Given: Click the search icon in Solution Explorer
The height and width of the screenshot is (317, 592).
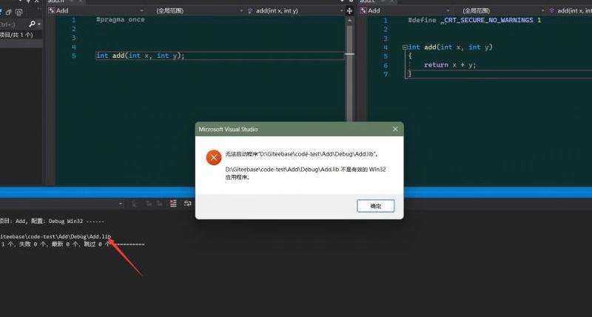Looking at the screenshot, I should tap(32, 24).
